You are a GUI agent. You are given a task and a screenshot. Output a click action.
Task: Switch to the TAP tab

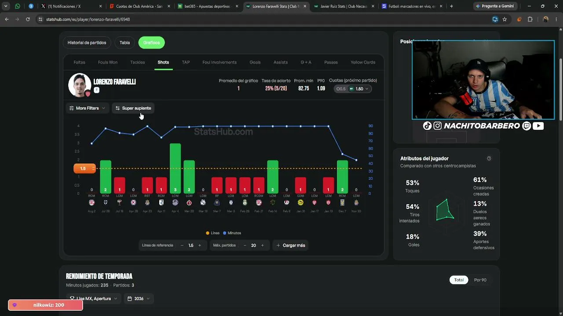(186, 62)
